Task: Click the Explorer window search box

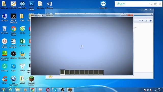Action: (138, 14)
